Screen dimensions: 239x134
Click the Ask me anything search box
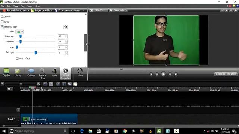pos(38,131)
